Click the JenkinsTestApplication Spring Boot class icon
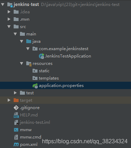This screenshot has width=131, height=148. click(41, 56)
